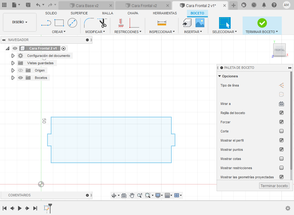
Task: Enable Mostrar restricciones checkbox
Action: tap(281, 168)
